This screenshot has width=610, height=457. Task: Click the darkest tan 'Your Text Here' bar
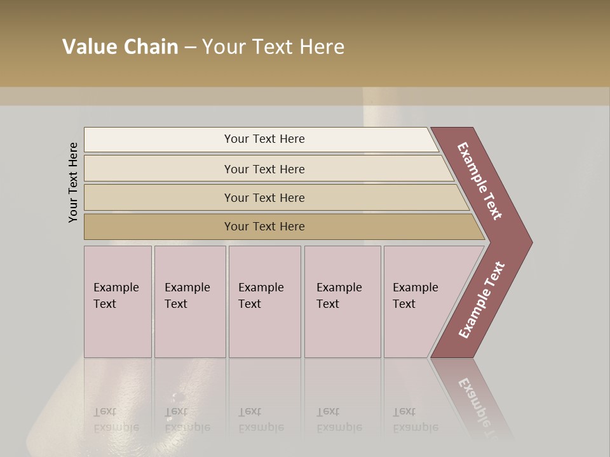[264, 227]
